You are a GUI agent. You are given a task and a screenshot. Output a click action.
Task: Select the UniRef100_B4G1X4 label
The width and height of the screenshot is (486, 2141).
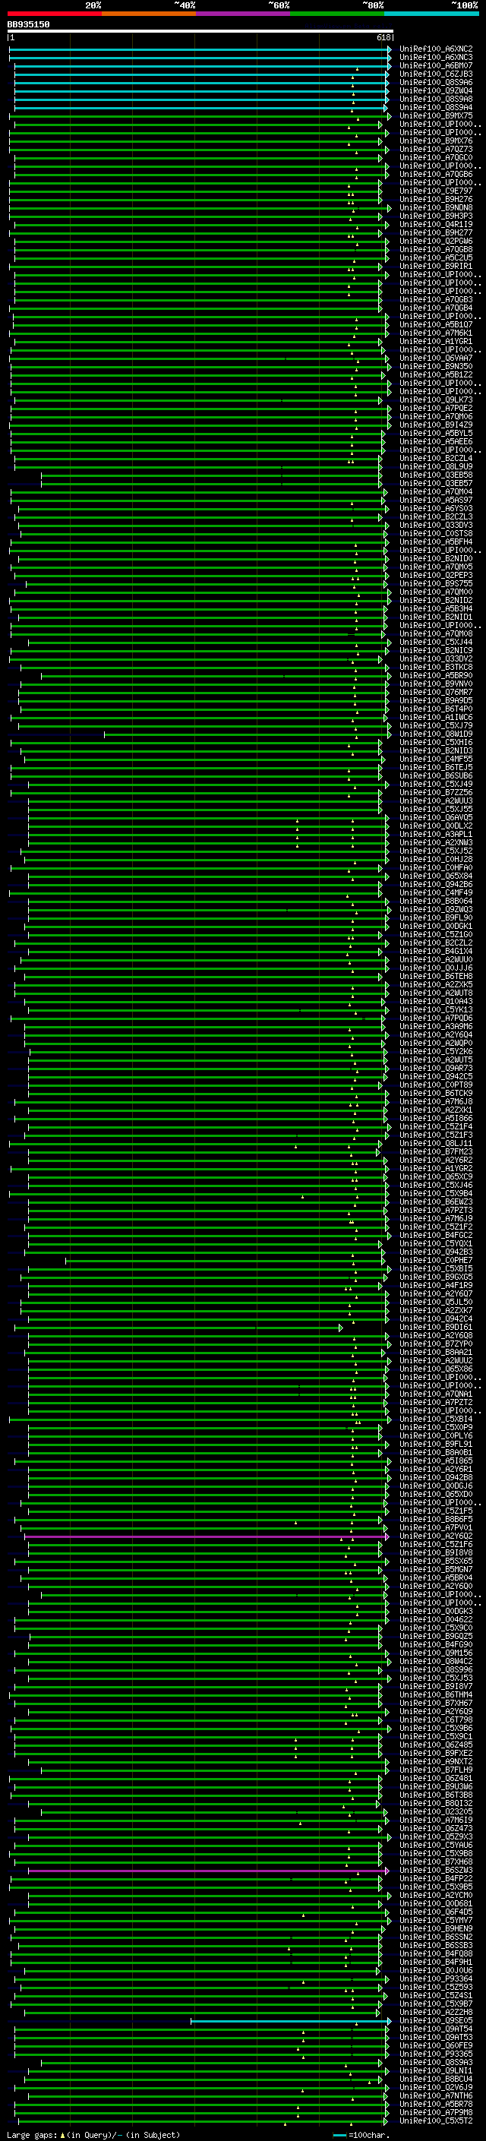pos(436,951)
